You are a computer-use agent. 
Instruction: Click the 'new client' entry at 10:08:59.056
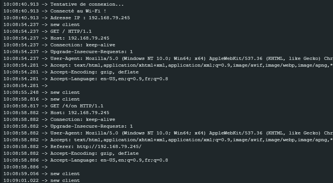[41, 174]
